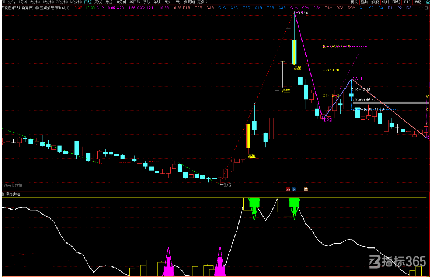Click the C2D 11.55 readout

point(126,8)
